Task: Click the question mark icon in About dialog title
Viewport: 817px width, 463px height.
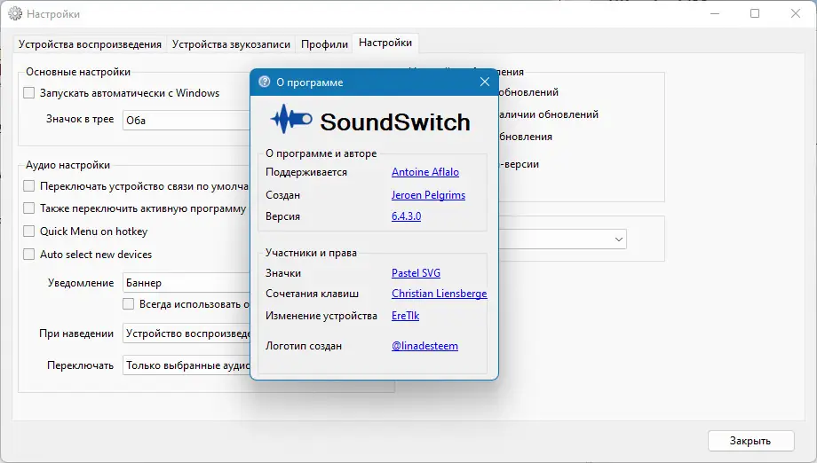Action: pyautogui.click(x=264, y=82)
